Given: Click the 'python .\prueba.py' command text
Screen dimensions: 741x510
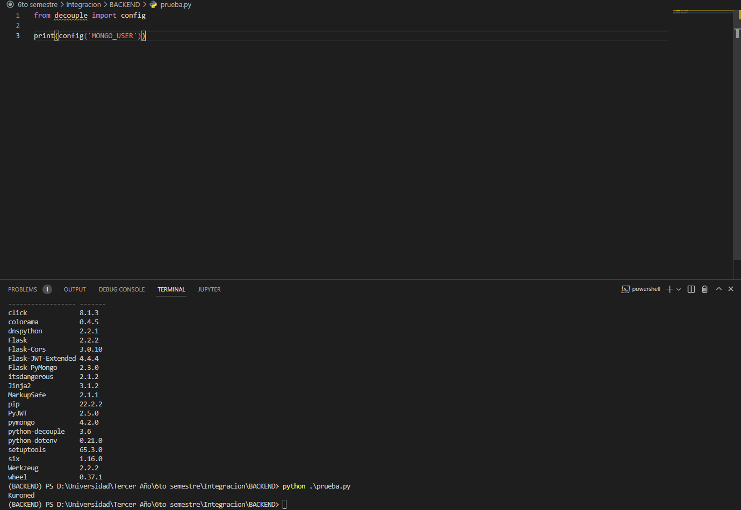Looking at the screenshot, I should [316, 486].
